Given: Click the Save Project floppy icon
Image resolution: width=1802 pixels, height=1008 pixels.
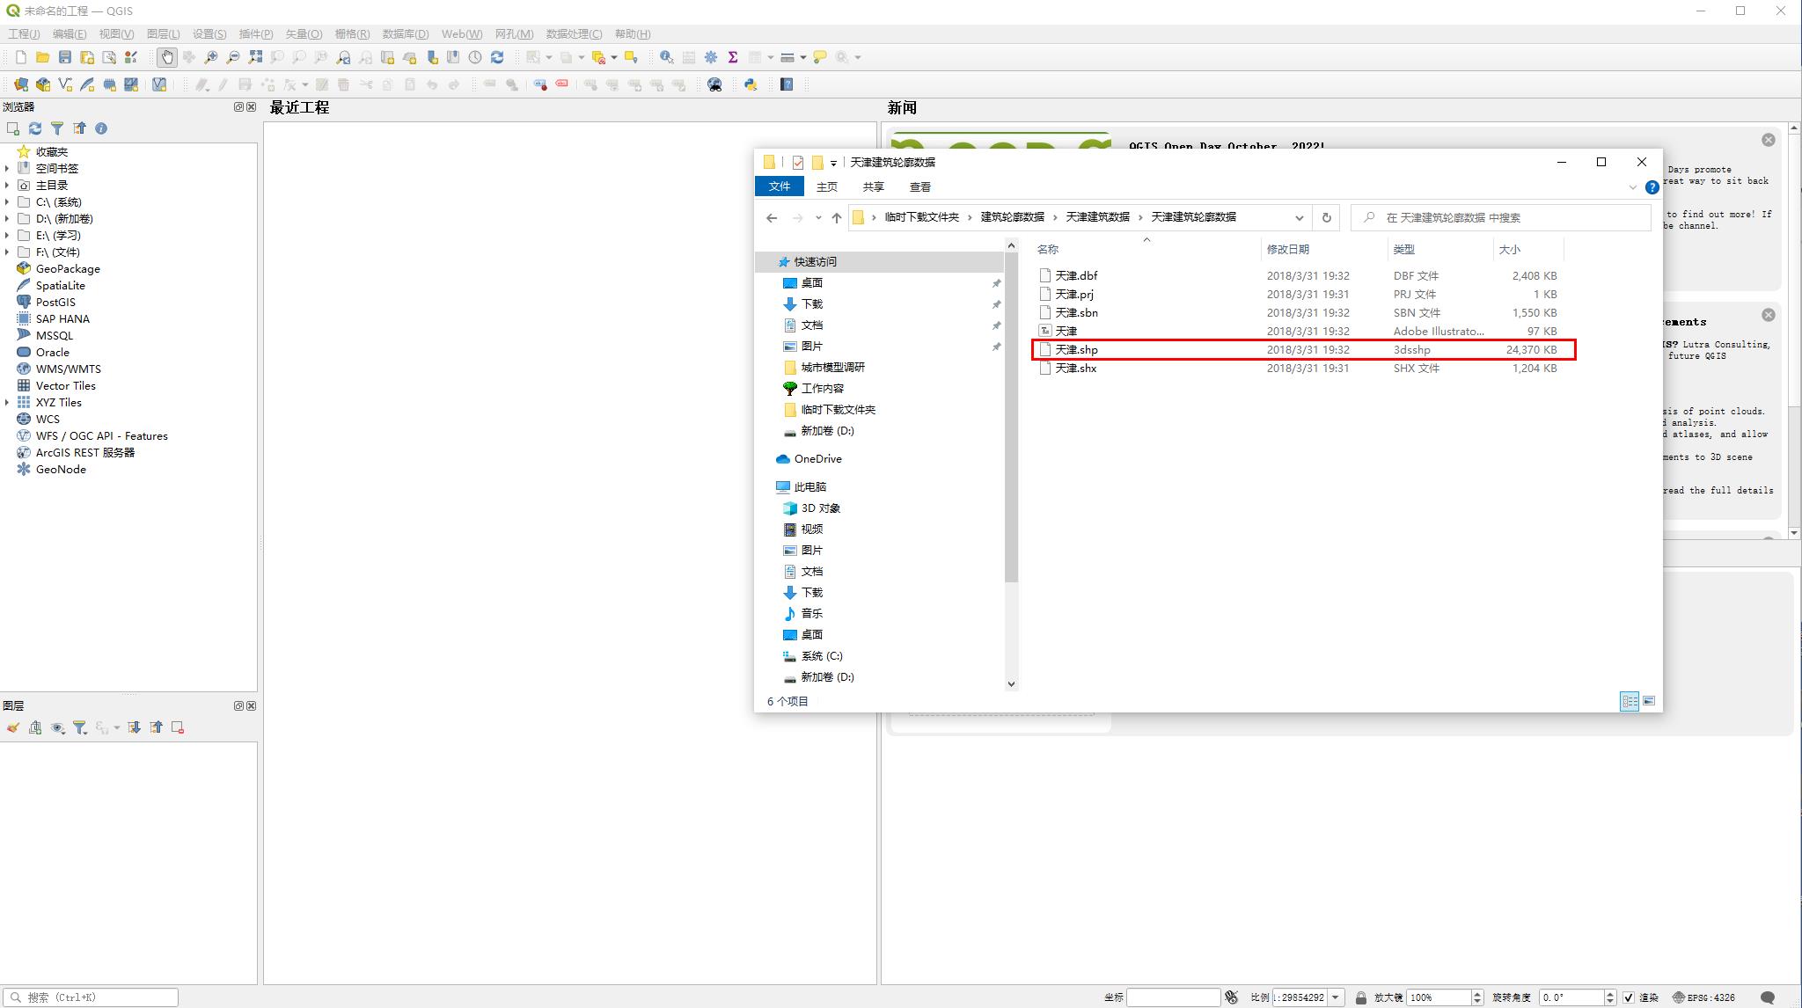Looking at the screenshot, I should coord(64,57).
